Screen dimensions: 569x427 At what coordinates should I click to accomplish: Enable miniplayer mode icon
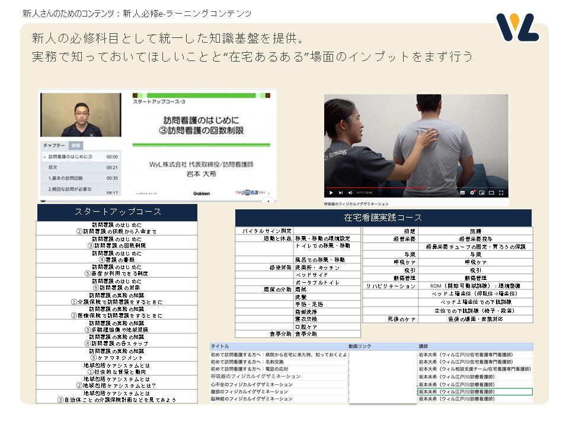click(x=482, y=193)
